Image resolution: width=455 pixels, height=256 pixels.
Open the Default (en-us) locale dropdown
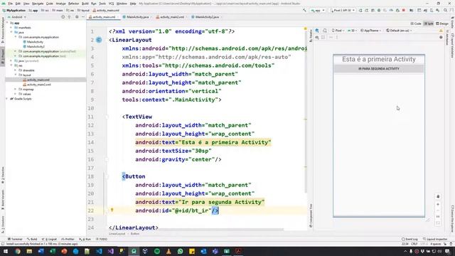399,31
